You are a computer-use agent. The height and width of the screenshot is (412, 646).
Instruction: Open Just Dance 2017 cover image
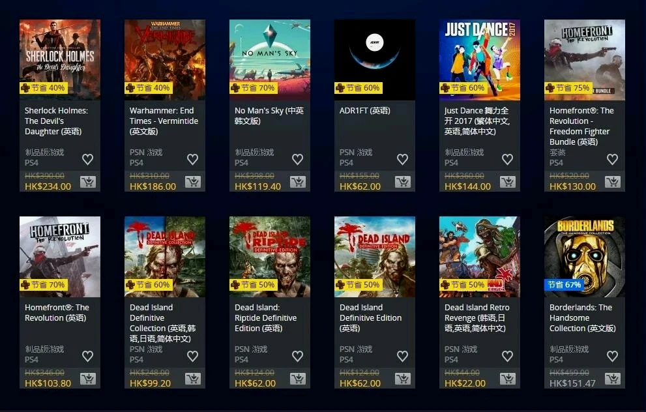(480, 60)
